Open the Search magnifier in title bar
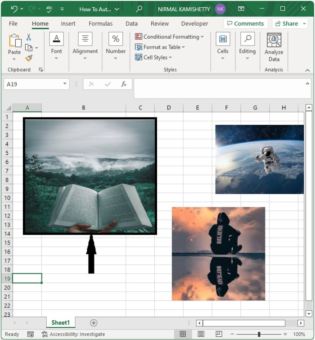 pyautogui.click(x=139, y=9)
